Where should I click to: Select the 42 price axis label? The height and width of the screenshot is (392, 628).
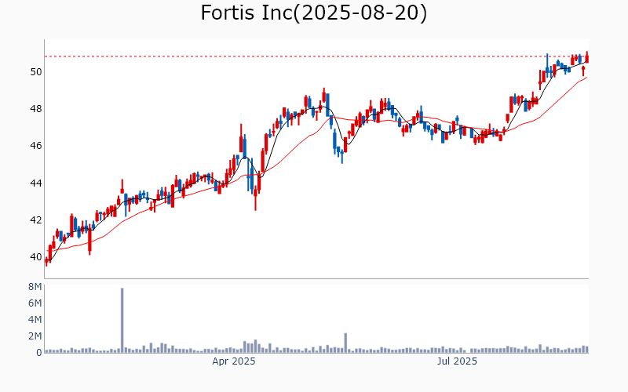point(36,220)
